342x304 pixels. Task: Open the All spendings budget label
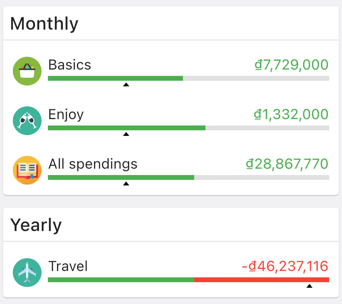93,164
